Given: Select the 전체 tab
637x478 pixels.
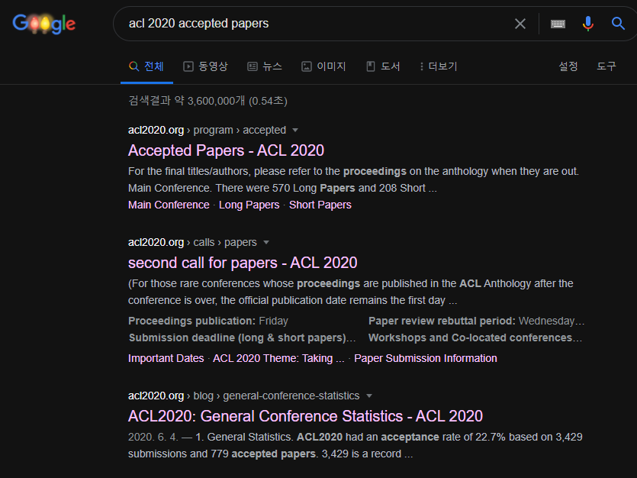Looking at the screenshot, I should pyautogui.click(x=146, y=66).
